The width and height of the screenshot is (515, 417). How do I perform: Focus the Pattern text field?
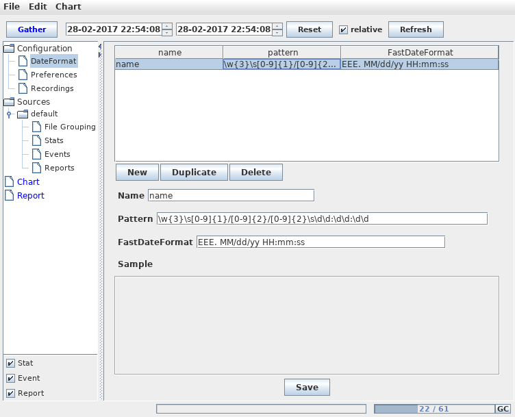(x=322, y=218)
